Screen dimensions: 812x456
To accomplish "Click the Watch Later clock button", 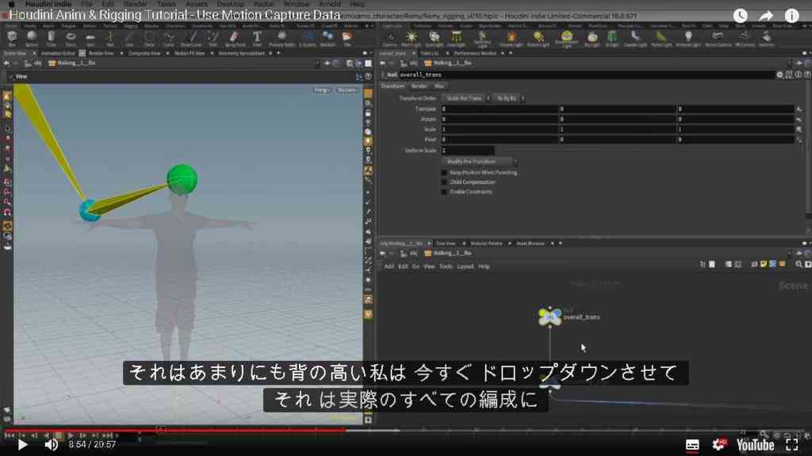I will [740, 16].
